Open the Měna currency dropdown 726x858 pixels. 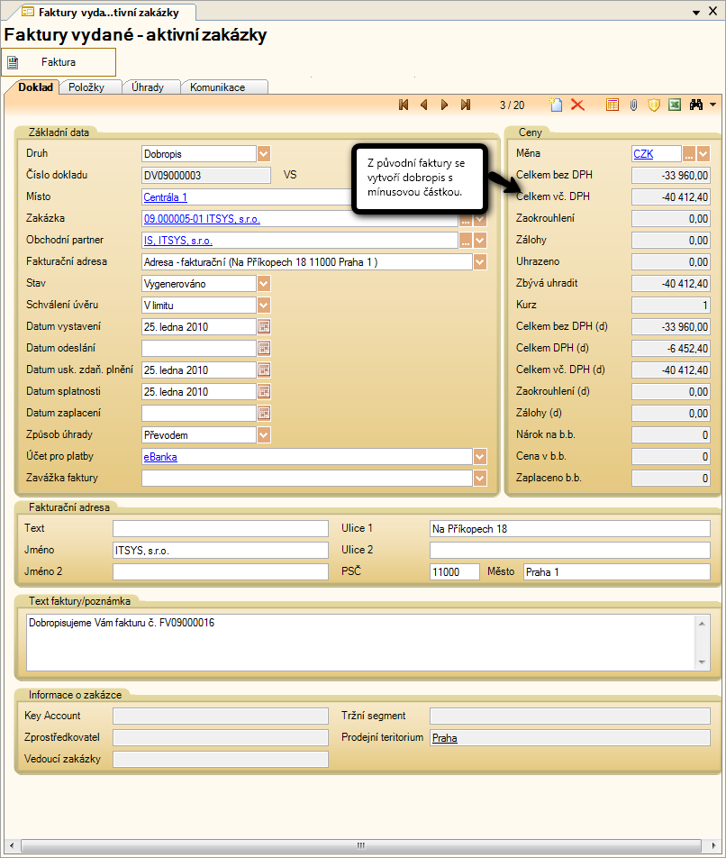click(703, 153)
